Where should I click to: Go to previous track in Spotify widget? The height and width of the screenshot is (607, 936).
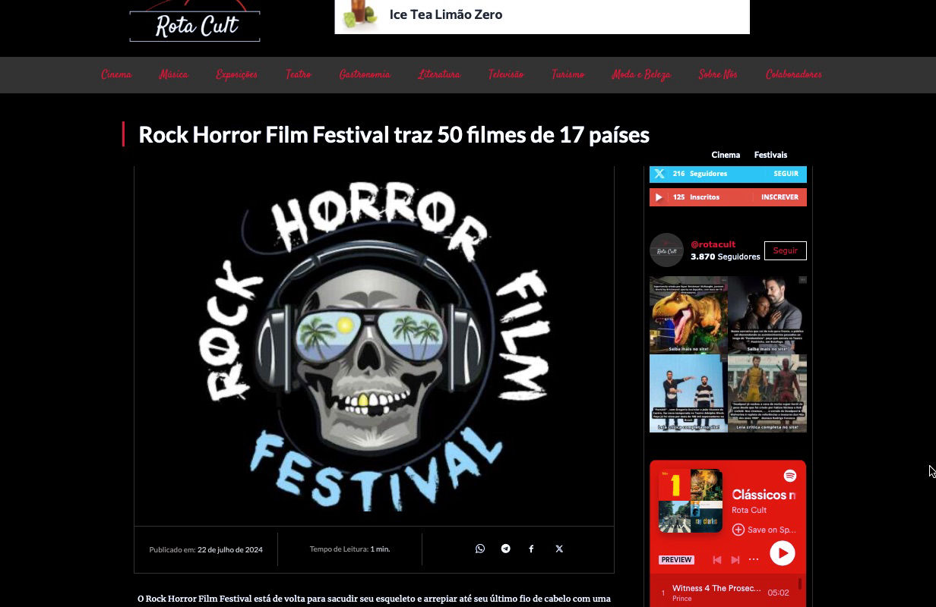click(x=716, y=560)
